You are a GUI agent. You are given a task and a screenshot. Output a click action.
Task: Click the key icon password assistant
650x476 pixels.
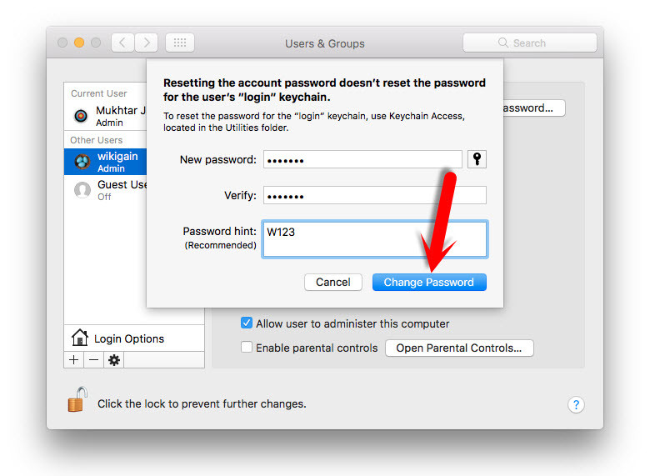477,159
